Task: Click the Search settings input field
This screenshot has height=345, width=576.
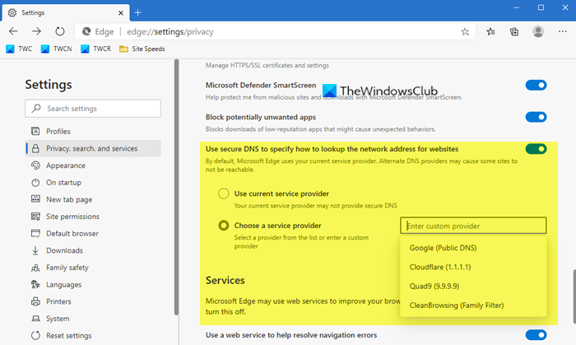Action: [x=93, y=109]
